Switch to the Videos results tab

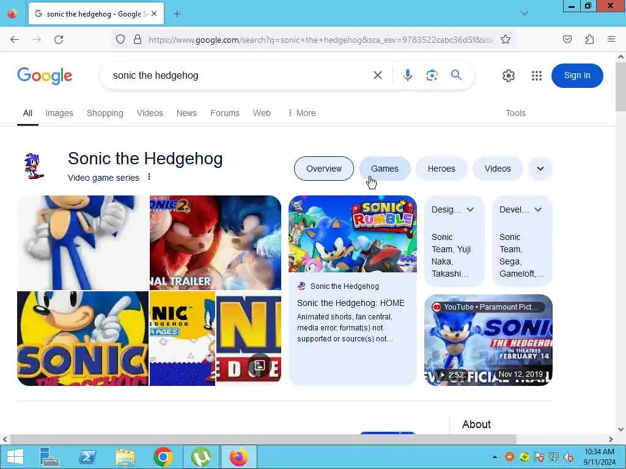(150, 113)
